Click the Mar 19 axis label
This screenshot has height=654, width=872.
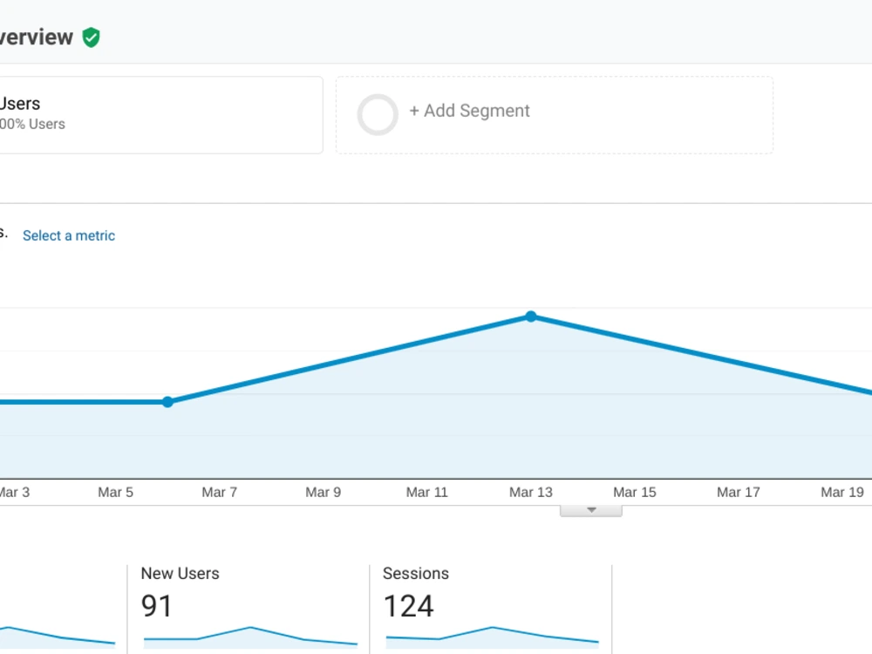pos(842,492)
